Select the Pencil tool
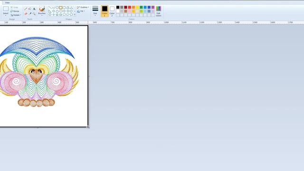 [x=26, y=9]
